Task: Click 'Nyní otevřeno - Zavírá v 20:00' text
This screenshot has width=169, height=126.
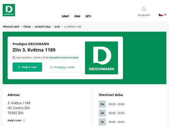Action: click(32, 57)
